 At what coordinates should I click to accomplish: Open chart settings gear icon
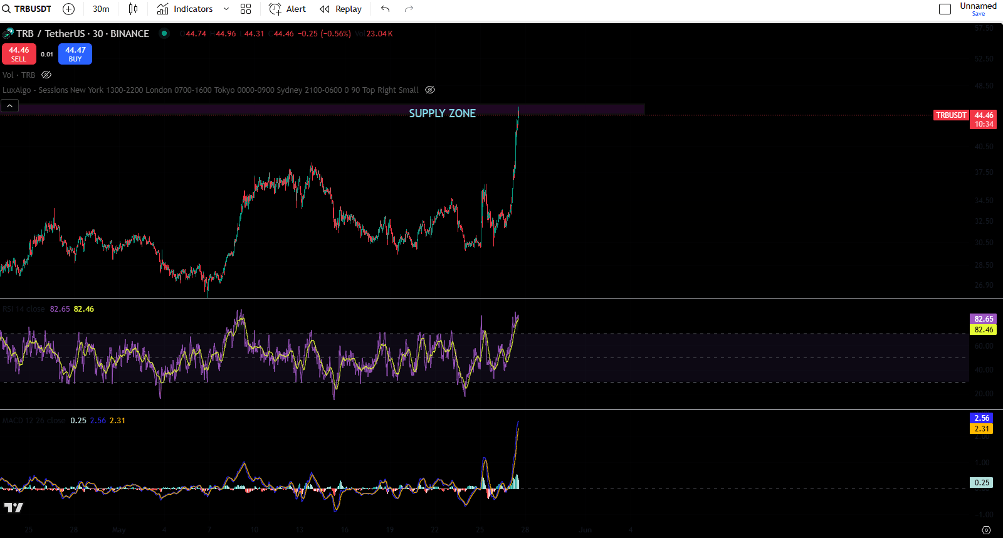[x=986, y=530]
